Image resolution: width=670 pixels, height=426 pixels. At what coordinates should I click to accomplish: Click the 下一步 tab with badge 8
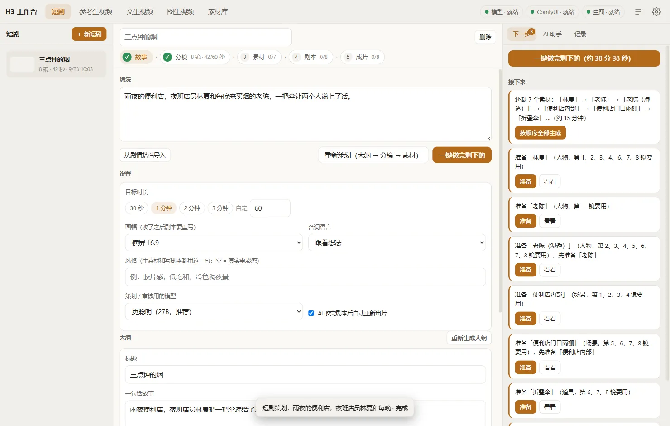522,34
